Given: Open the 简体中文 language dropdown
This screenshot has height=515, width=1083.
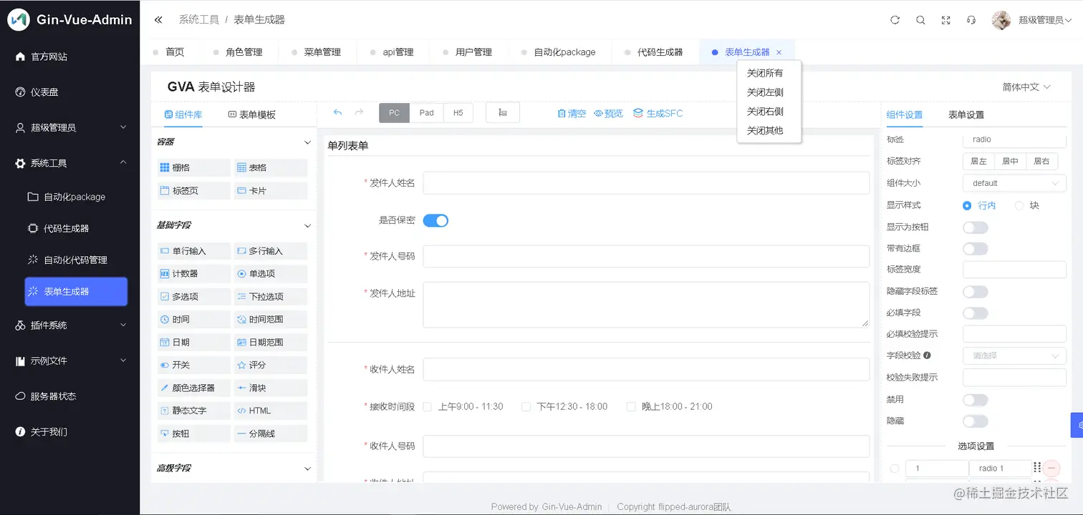Looking at the screenshot, I should [1026, 87].
